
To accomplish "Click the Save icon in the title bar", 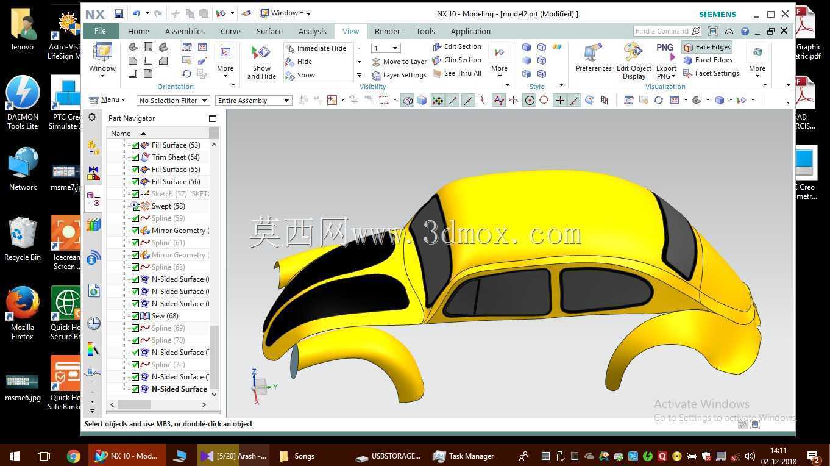I will click(x=119, y=13).
